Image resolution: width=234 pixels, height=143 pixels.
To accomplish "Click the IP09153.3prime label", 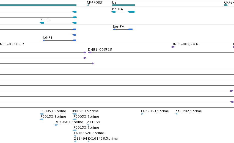I will click(x=53, y=116).
